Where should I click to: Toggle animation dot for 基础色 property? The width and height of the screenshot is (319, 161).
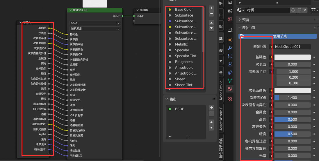(314, 57)
